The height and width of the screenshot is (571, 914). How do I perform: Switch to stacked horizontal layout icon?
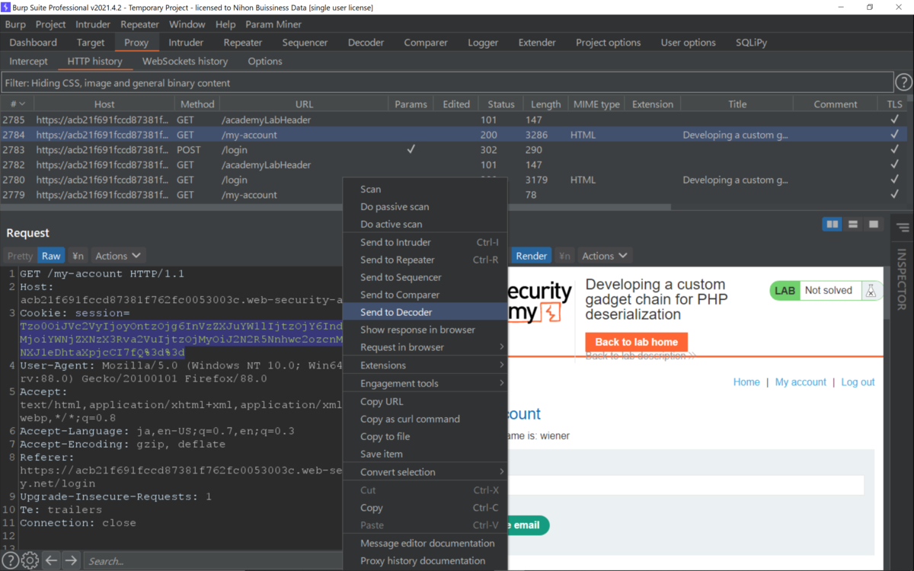click(853, 224)
